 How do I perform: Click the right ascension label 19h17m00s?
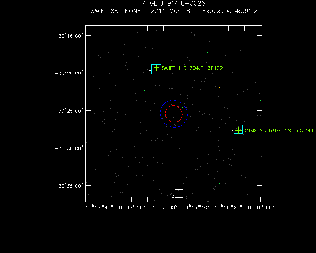point(164,207)
